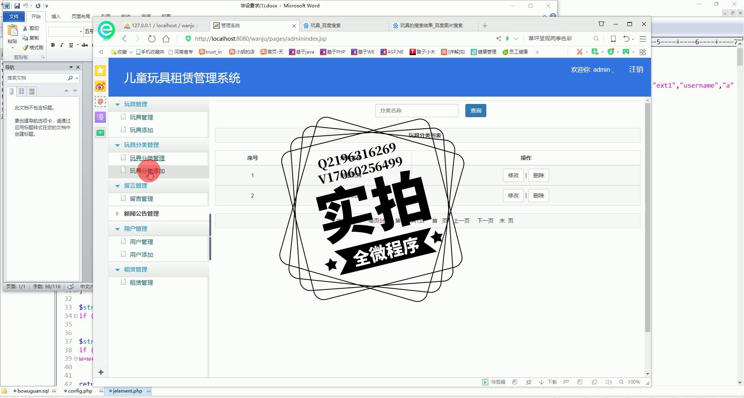Expand more bookmarks chevron
This screenshot has height=398, width=744.
537,52
